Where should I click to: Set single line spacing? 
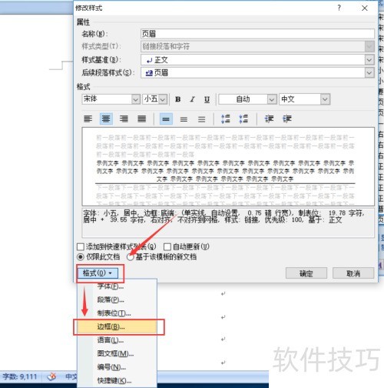click(166, 119)
